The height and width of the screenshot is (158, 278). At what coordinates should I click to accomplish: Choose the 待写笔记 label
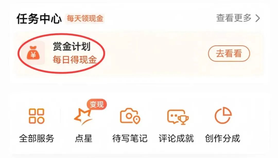tap(130, 138)
